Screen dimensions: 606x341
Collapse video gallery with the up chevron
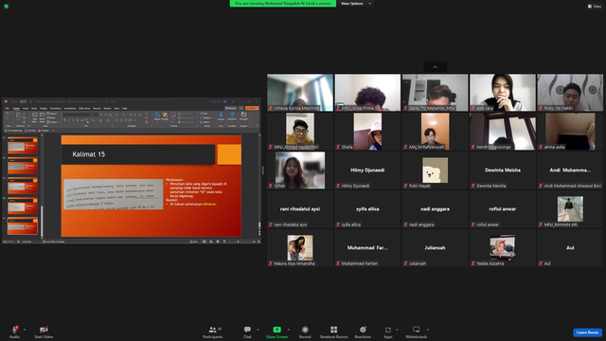(436, 67)
